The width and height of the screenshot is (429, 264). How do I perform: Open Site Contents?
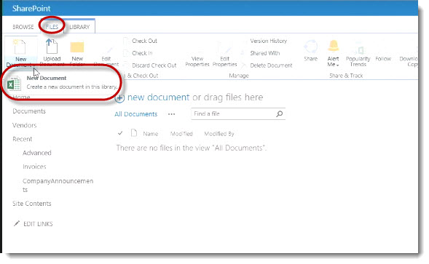click(32, 204)
